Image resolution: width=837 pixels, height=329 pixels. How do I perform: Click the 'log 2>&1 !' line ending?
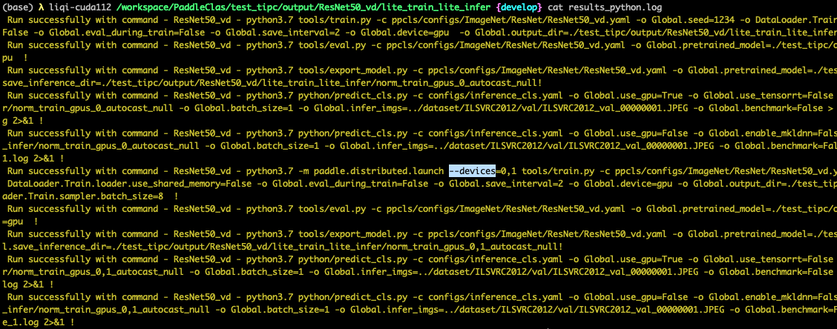coord(29,285)
